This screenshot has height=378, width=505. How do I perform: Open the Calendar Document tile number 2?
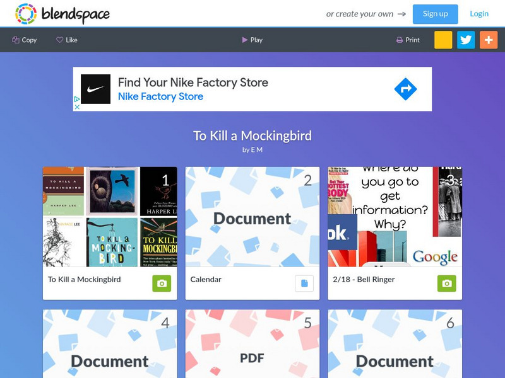click(252, 217)
